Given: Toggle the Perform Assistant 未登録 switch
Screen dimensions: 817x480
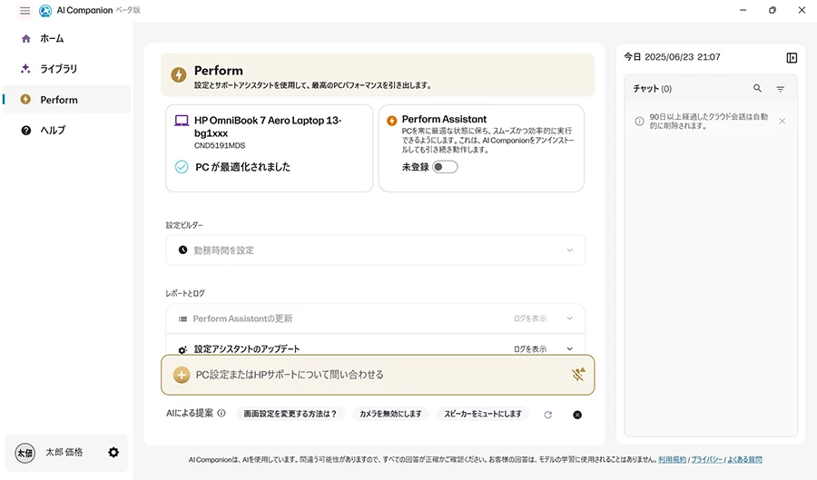Looking at the screenshot, I should [x=445, y=167].
